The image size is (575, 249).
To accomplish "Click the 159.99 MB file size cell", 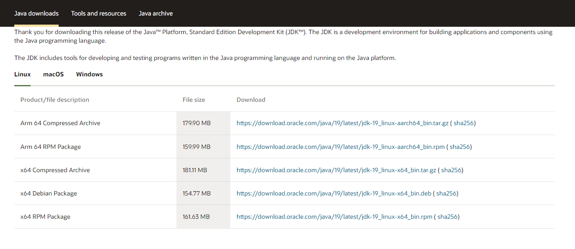I will point(203,147).
